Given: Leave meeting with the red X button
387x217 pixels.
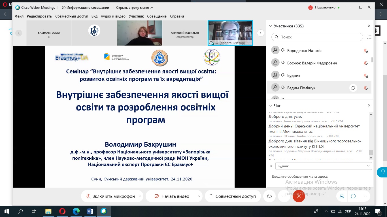Looking at the screenshot, I should pyautogui.click(x=299, y=196).
